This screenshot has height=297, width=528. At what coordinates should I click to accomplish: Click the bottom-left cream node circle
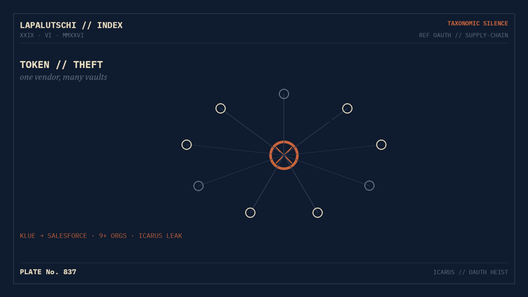[250, 213]
